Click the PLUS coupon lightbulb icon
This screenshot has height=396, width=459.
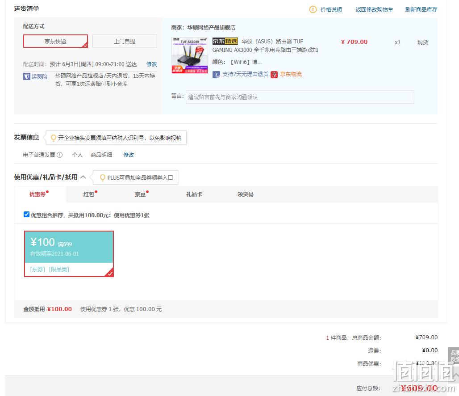click(x=102, y=177)
